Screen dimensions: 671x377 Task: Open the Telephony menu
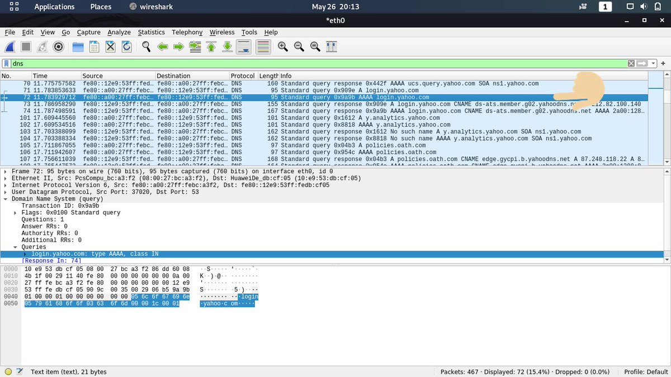coord(187,32)
